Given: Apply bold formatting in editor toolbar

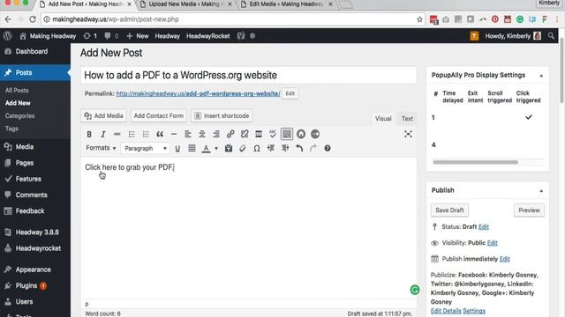Looking at the screenshot, I should click(x=89, y=134).
